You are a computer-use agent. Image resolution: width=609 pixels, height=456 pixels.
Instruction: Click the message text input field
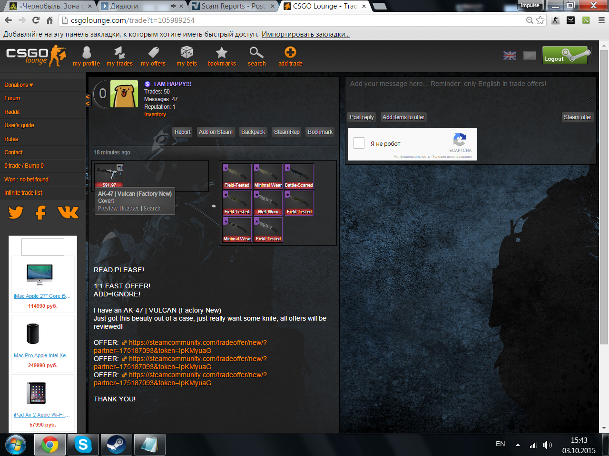click(x=470, y=90)
